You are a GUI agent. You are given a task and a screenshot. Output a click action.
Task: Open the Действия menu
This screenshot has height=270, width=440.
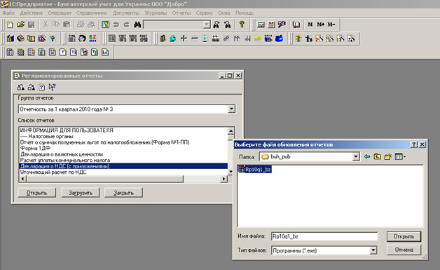tap(31, 13)
